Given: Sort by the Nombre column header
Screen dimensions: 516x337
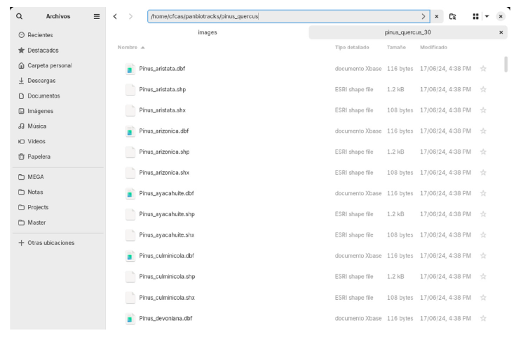Looking at the screenshot, I should [127, 47].
